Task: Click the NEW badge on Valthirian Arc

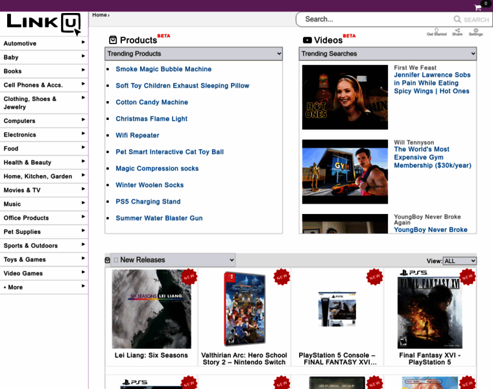Action: 282,277
